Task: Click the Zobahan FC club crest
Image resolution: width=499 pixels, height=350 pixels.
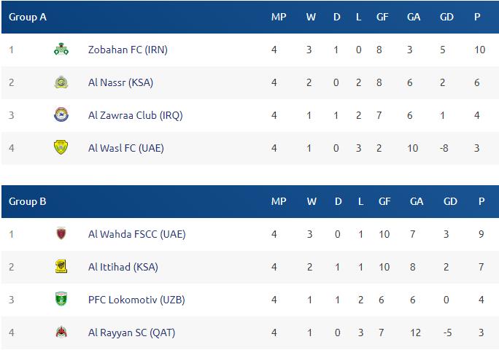Action: [x=61, y=50]
